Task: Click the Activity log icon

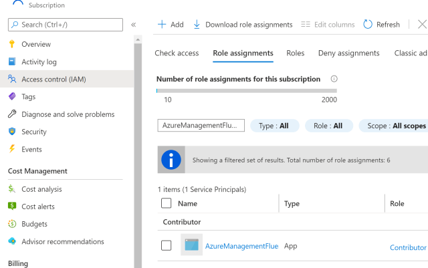Action: (12, 61)
